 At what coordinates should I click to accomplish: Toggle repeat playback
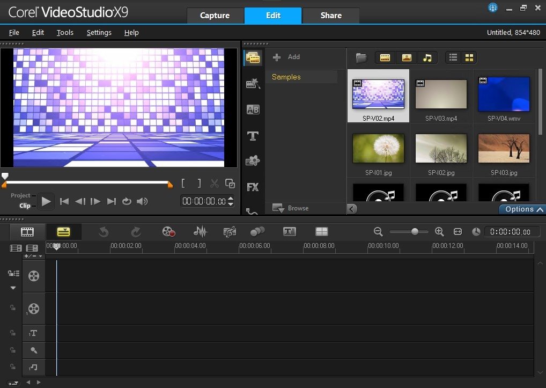(127, 201)
